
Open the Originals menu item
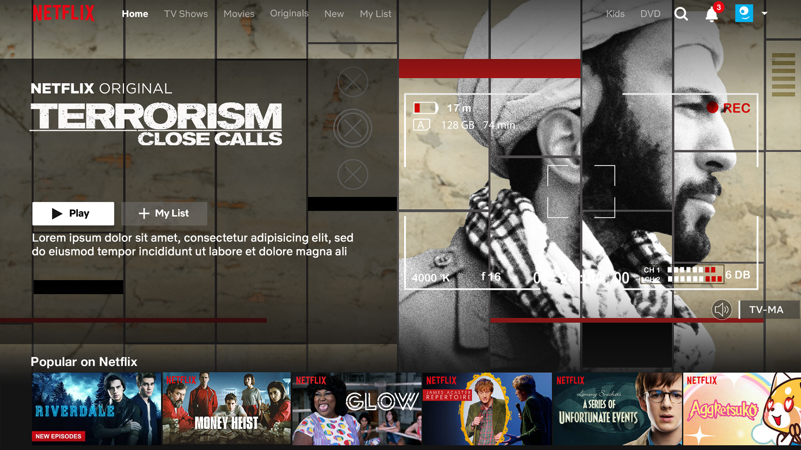tap(289, 13)
